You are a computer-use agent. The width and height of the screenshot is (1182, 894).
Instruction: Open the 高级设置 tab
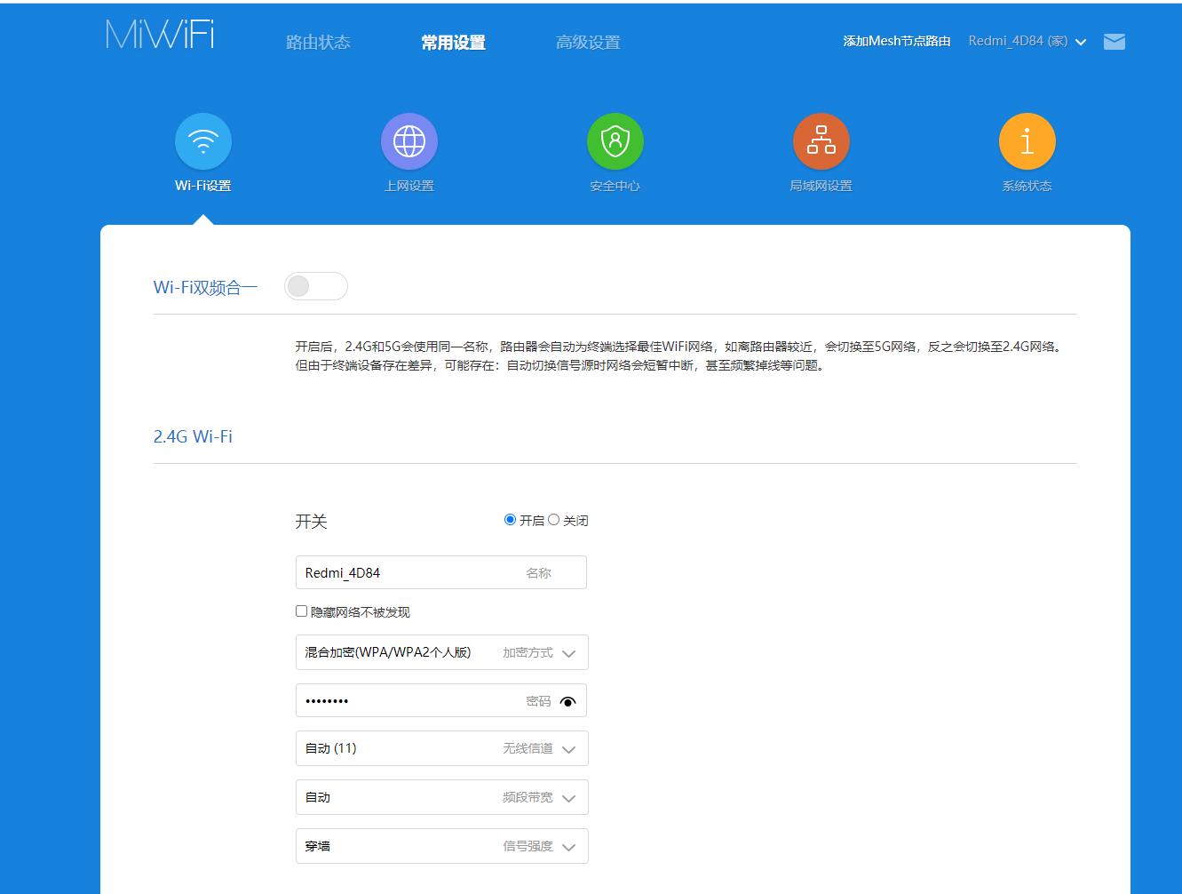point(588,41)
